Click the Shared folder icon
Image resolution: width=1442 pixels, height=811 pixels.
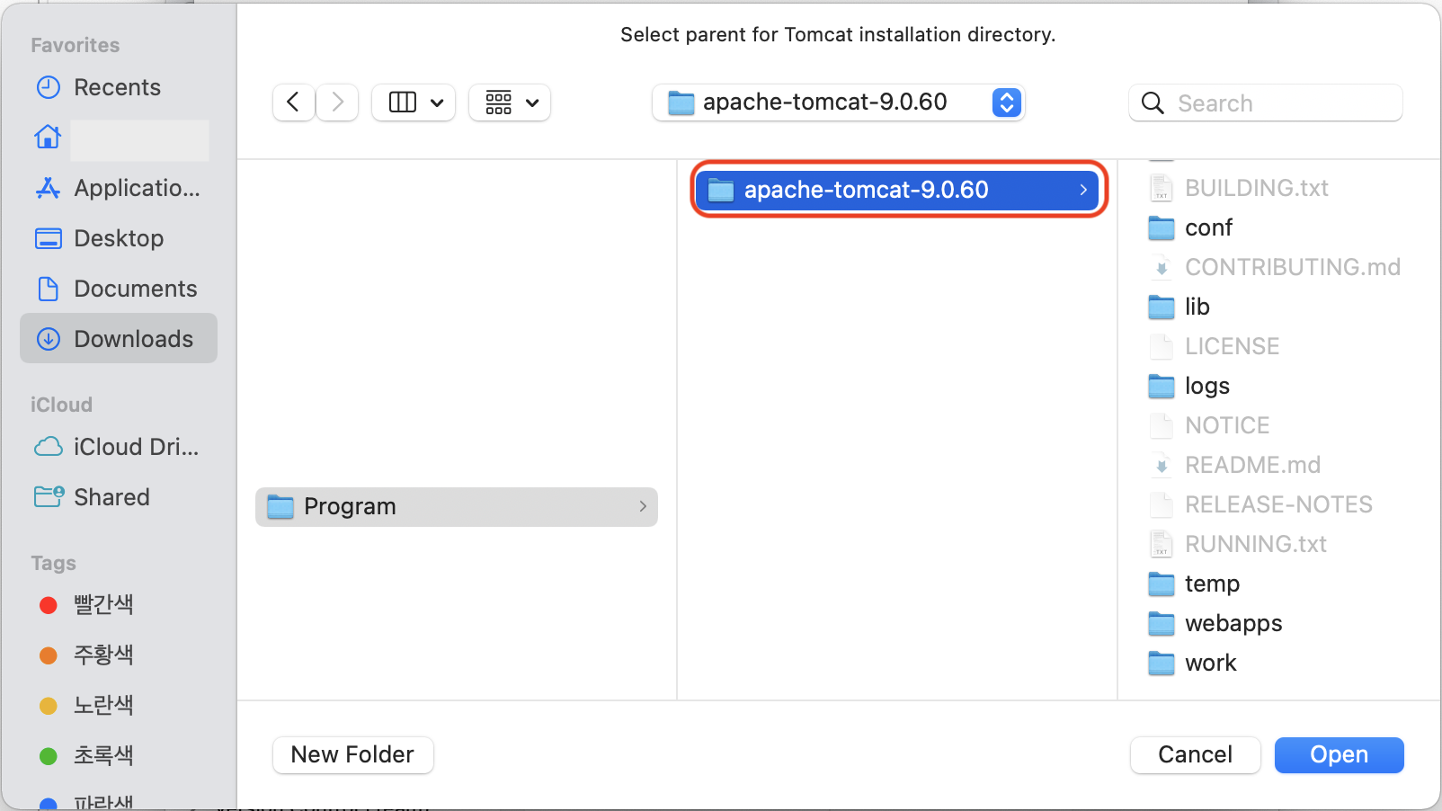click(x=49, y=496)
